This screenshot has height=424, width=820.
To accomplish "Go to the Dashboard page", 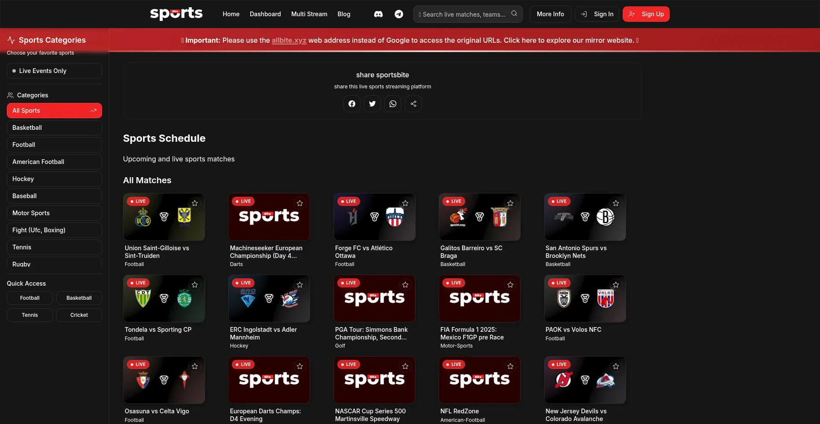I will pyautogui.click(x=265, y=14).
